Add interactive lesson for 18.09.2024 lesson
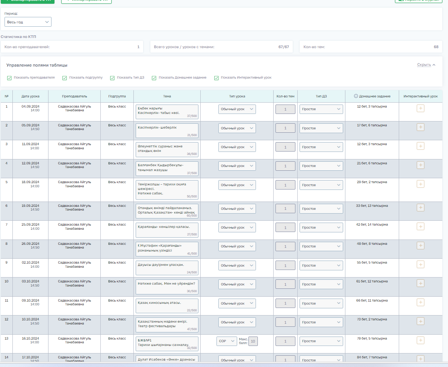 [x=421, y=184]
